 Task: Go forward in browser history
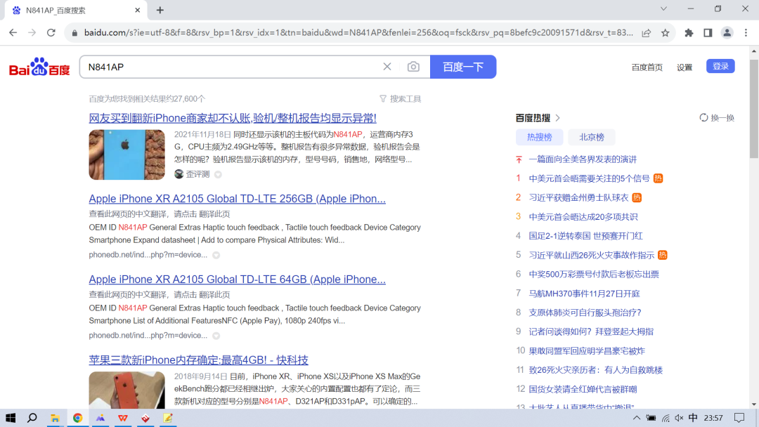(32, 32)
